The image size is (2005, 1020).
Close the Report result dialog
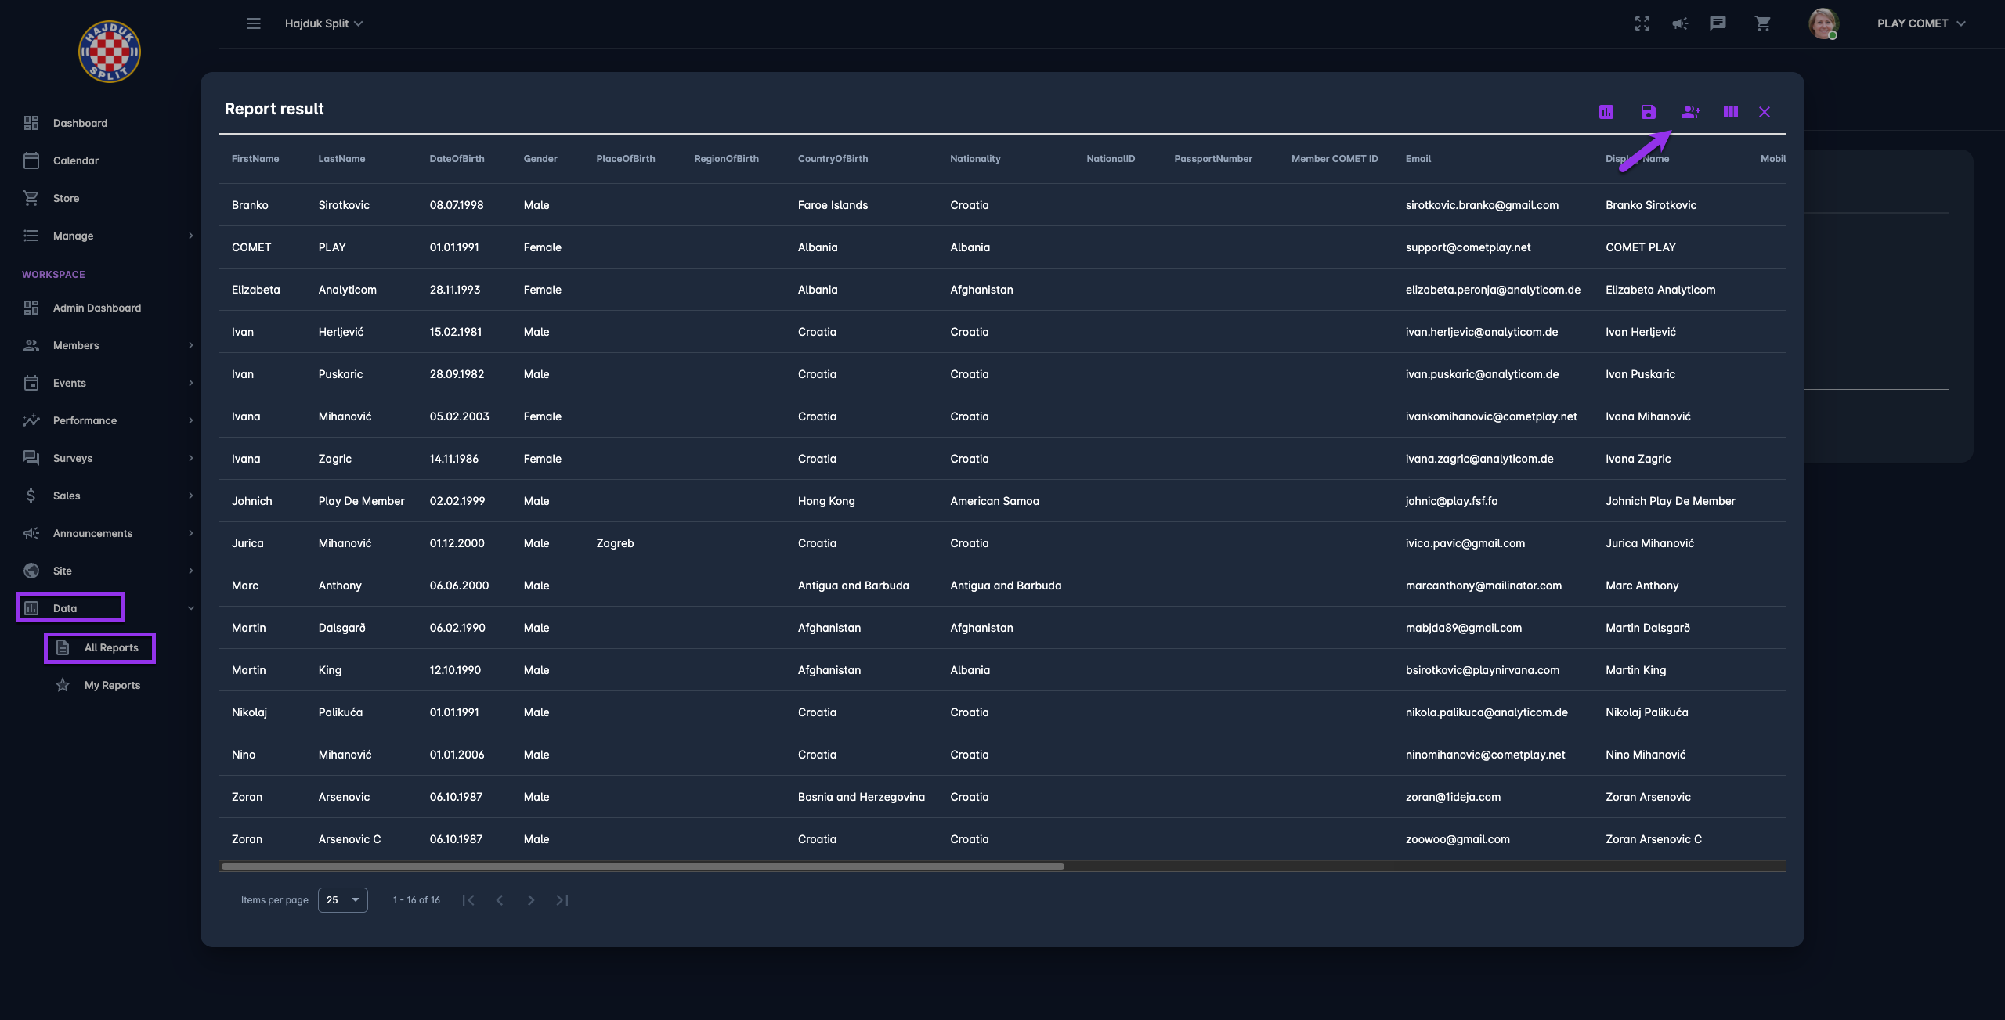pyautogui.click(x=1765, y=112)
